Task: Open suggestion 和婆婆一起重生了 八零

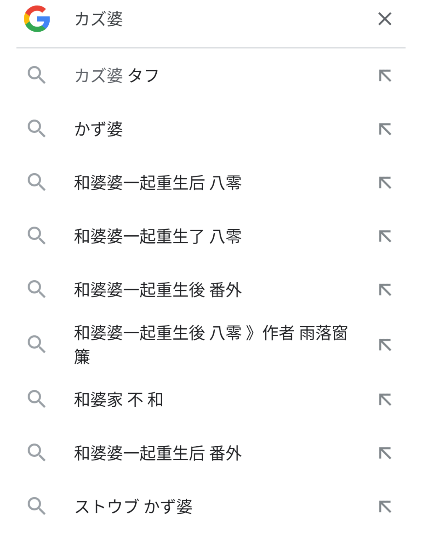Action: 158,236
